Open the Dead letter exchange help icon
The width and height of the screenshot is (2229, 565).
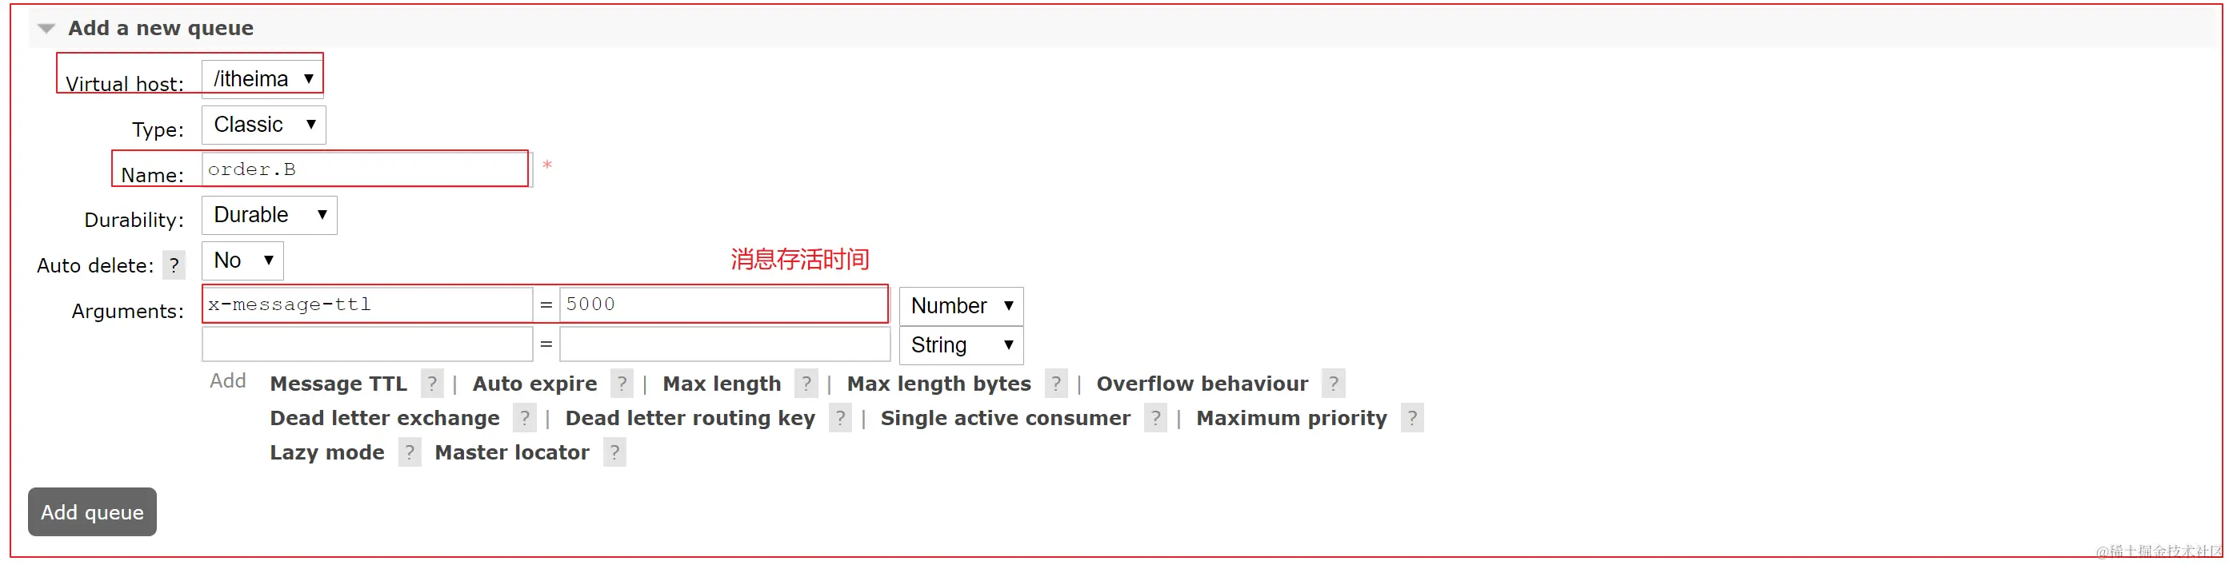(524, 418)
